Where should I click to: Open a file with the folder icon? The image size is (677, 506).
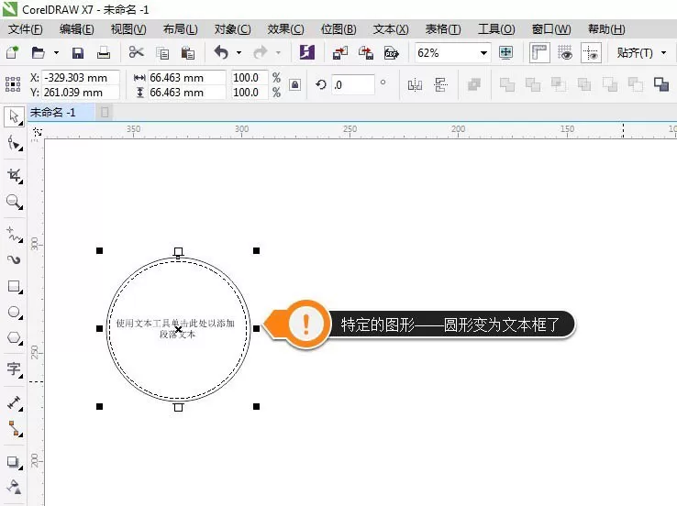(38, 52)
